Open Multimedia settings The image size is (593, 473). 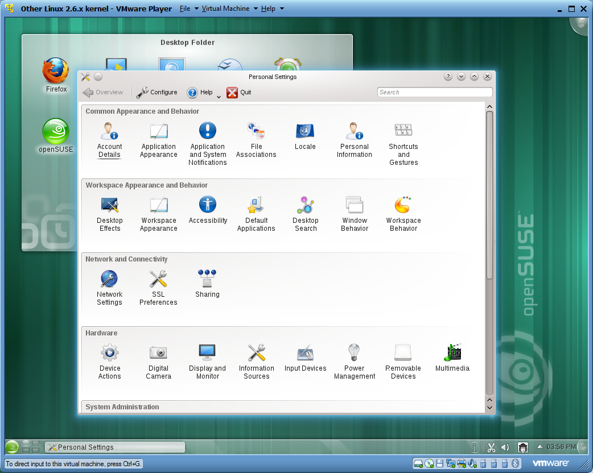452,358
